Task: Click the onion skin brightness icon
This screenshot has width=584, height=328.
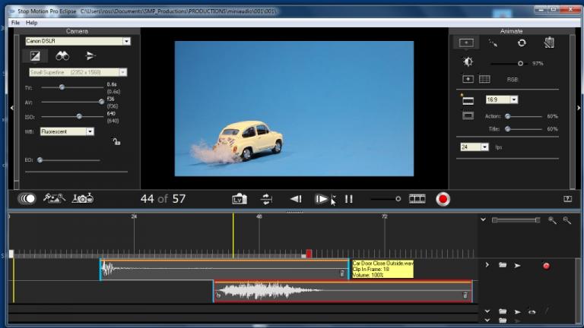Action: (x=468, y=61)
